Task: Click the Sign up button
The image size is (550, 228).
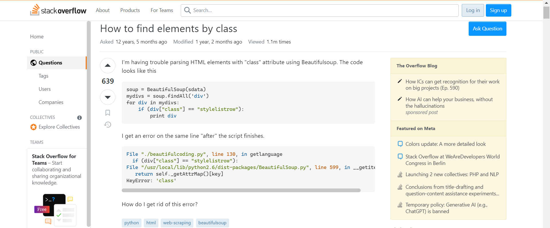Action: [x=498, y=10]
